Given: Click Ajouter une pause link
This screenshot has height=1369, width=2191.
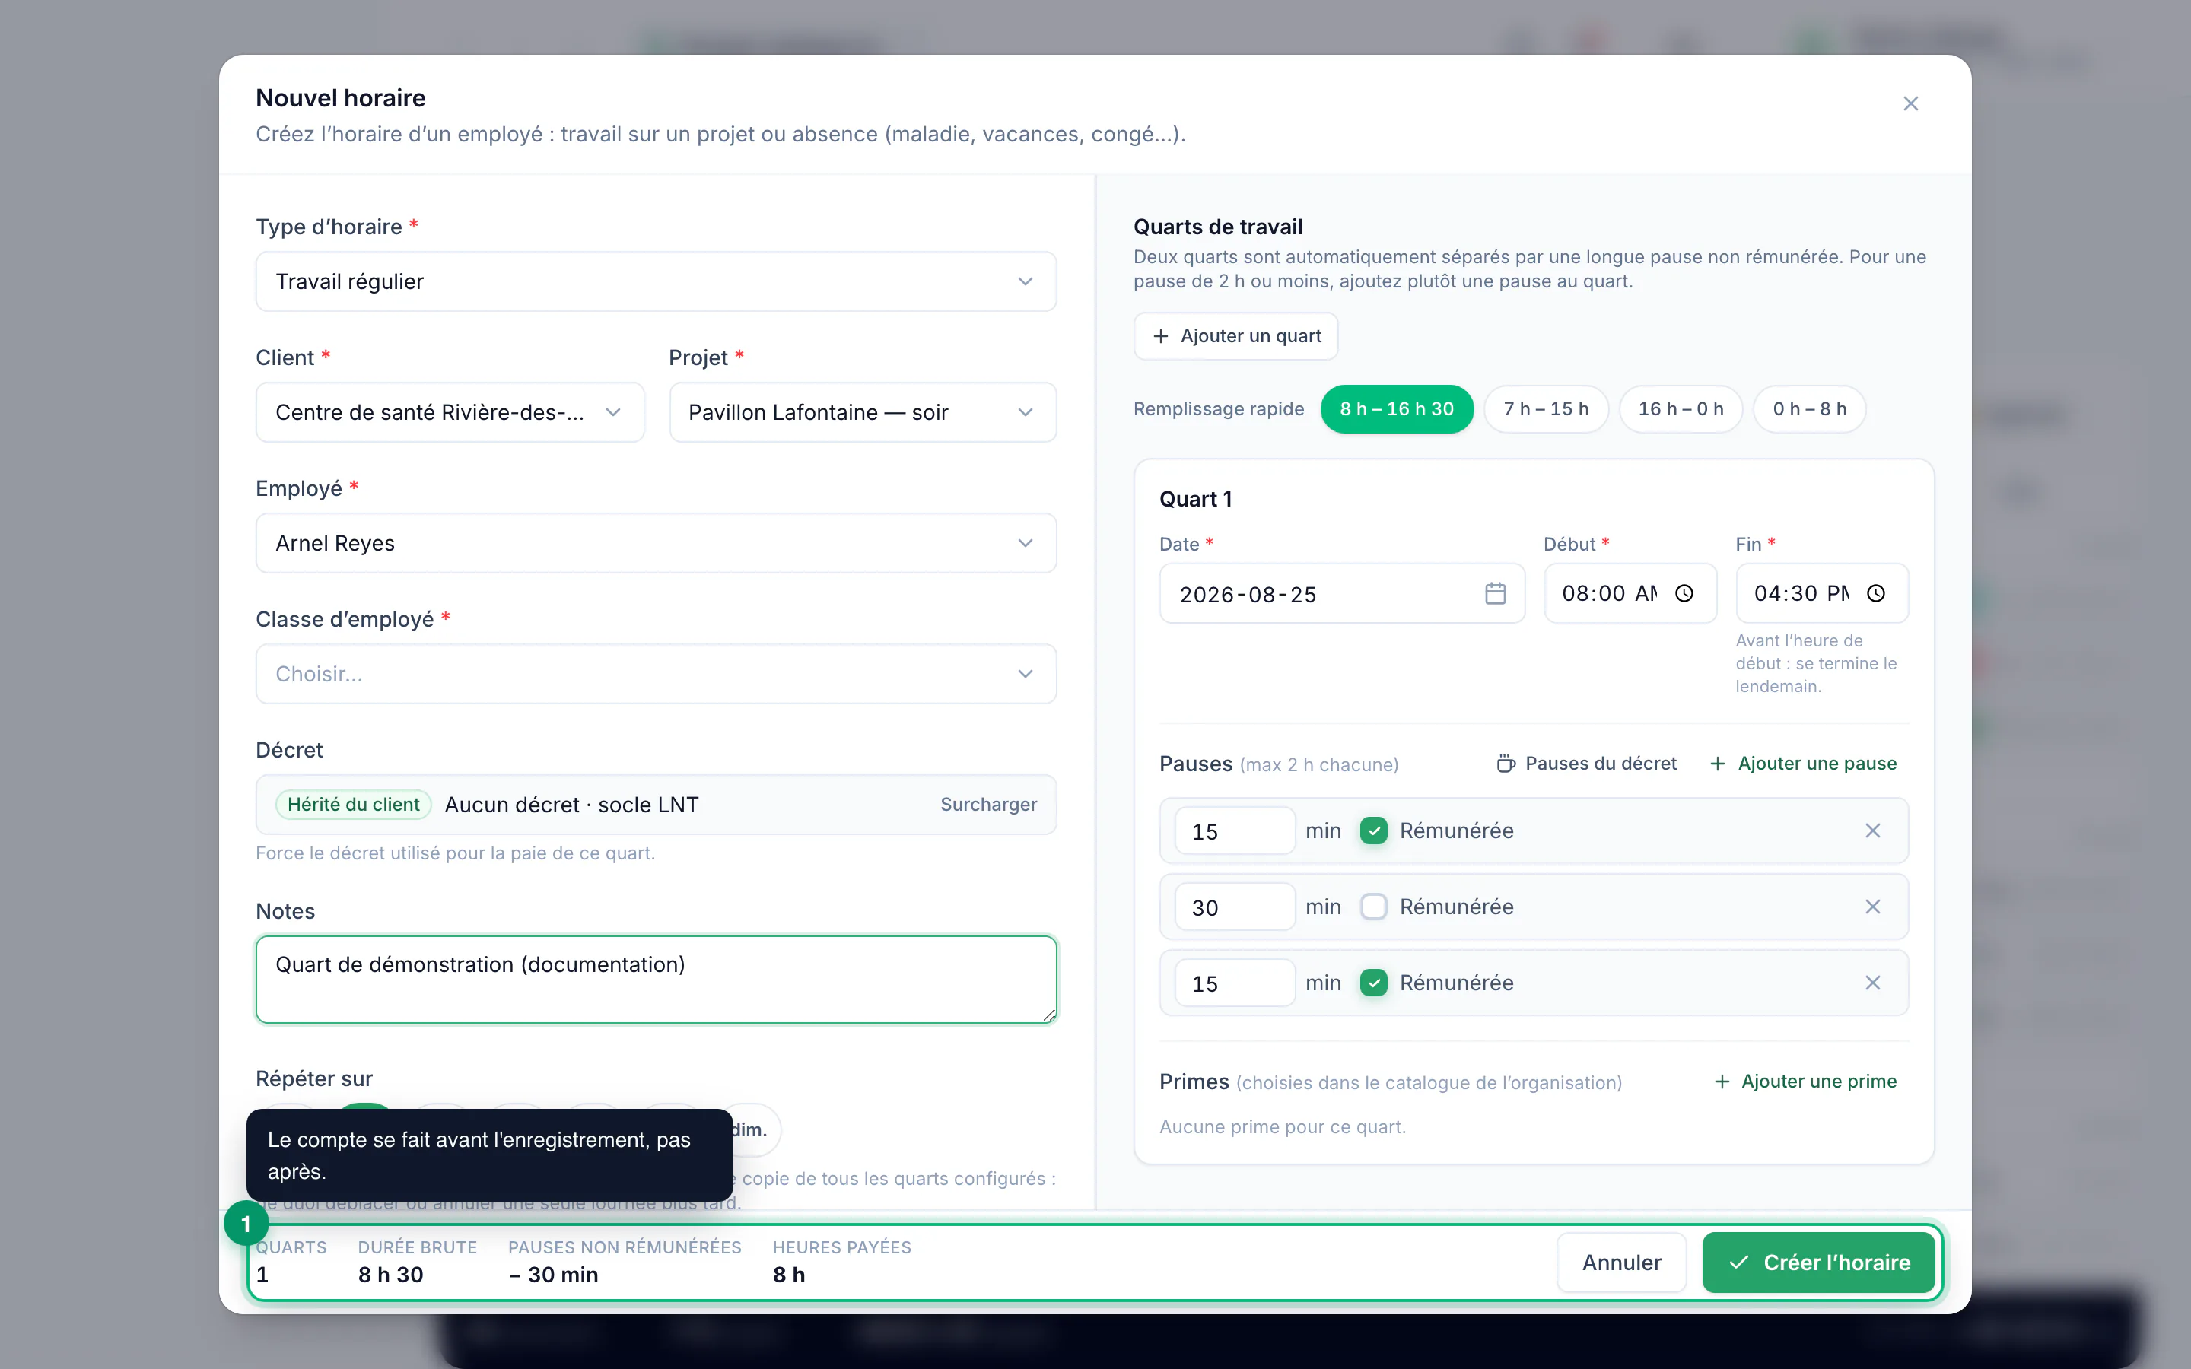Looking at the screenshot, I should (1802, 764).
